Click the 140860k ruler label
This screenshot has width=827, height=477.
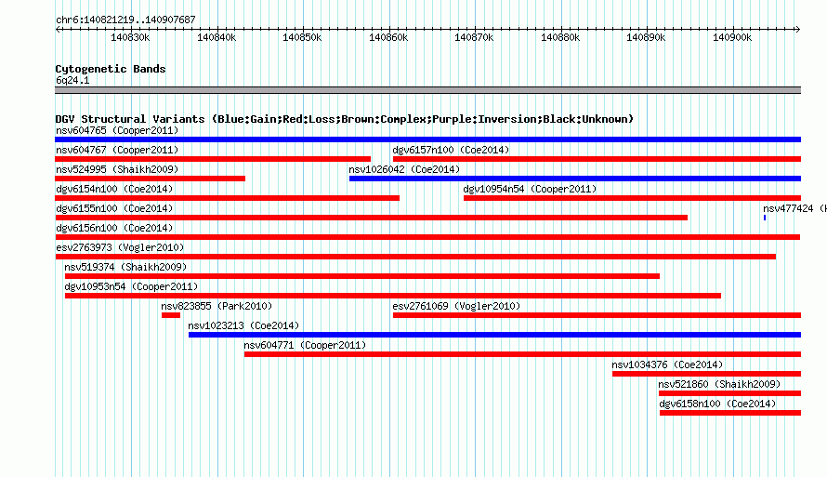(x=388, y=37)
